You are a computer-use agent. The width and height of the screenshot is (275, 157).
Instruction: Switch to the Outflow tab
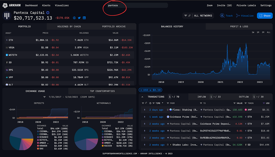click(x=244, y=97)
